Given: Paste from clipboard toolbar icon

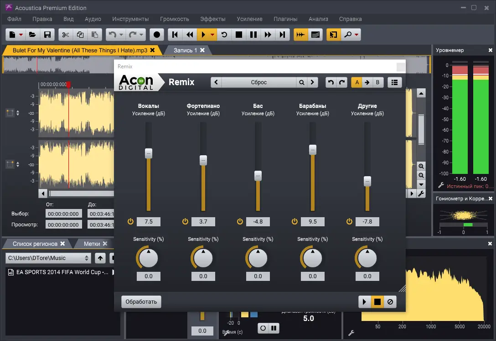Looking at the screenshot, I should click(94, 35).
